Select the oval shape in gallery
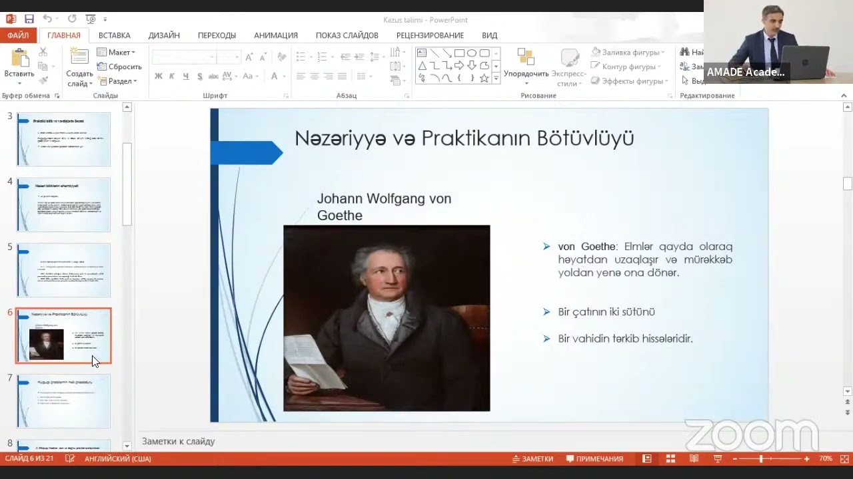The height and width of the screenshot is (479, 853). [472, 53]
